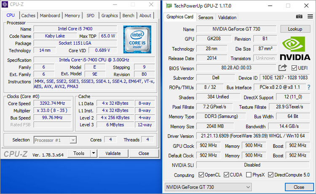Open the About tab
The image size is (316, 194).
point(145,16)
